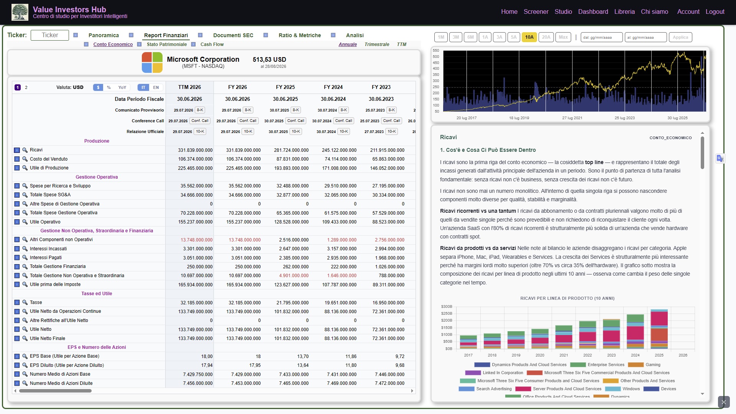Viewport: 736px width, 414px height.
Task: Open the Ratio & Metriche tab
Action: click(300, 35)
